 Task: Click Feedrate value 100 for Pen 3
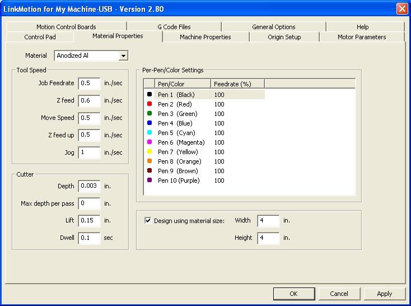point(219,114)
